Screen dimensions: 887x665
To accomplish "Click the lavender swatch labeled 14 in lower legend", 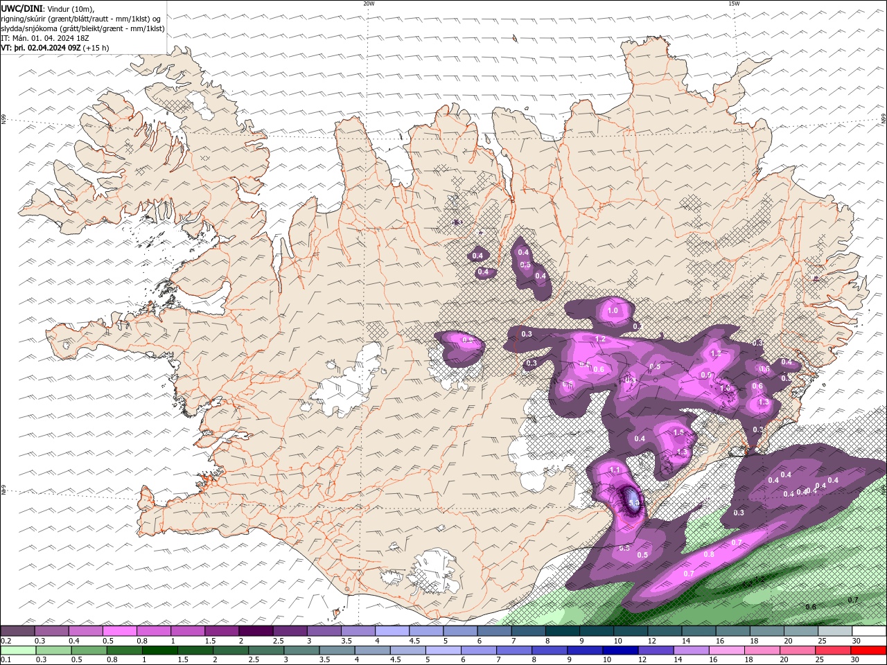I will pos(691,650).
